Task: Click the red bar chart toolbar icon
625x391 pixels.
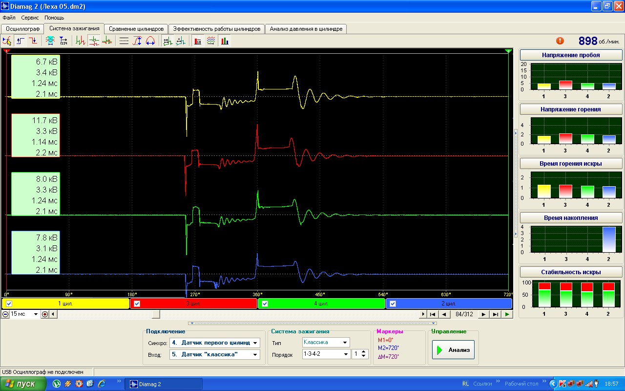Action: [198, 41]
